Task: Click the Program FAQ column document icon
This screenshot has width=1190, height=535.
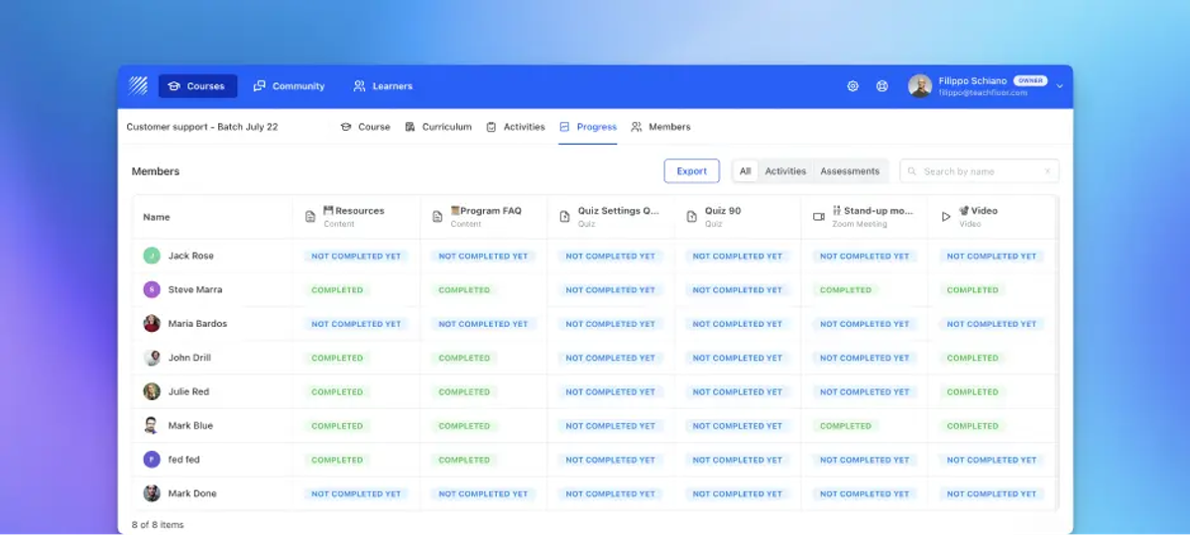Action: 437,216
